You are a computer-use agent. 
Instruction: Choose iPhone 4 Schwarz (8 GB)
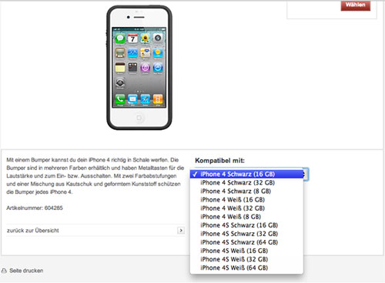(x=246, y=191)
